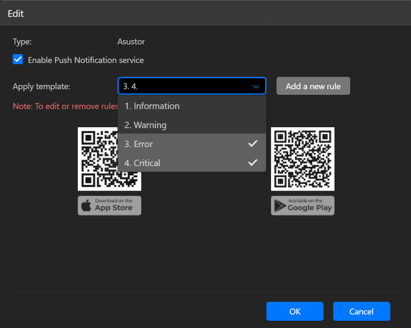Click the Type label

coord(22,42)
